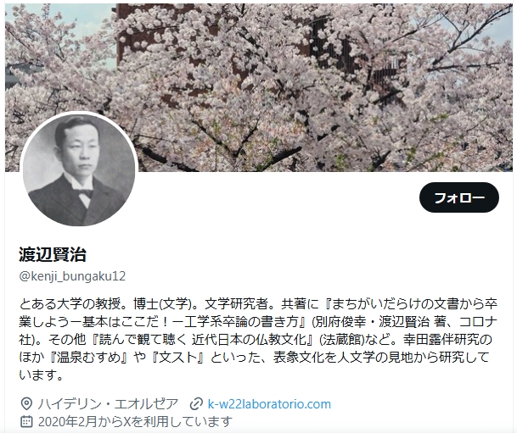Click 『温泉むすめ』 in the bio
This screenshot has width=517, height=433.
[87, 358]
